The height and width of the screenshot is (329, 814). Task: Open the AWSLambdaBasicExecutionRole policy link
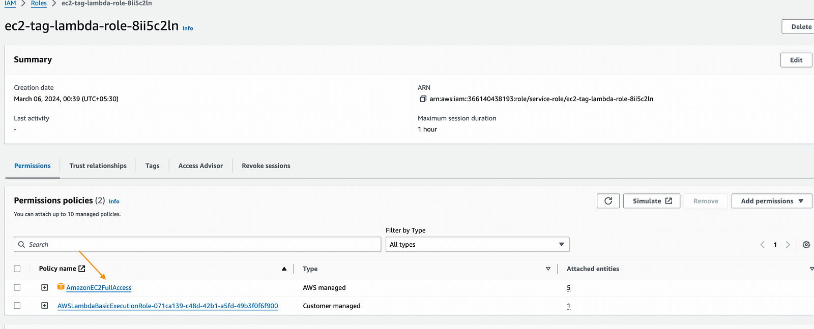[x=168, y=306]
